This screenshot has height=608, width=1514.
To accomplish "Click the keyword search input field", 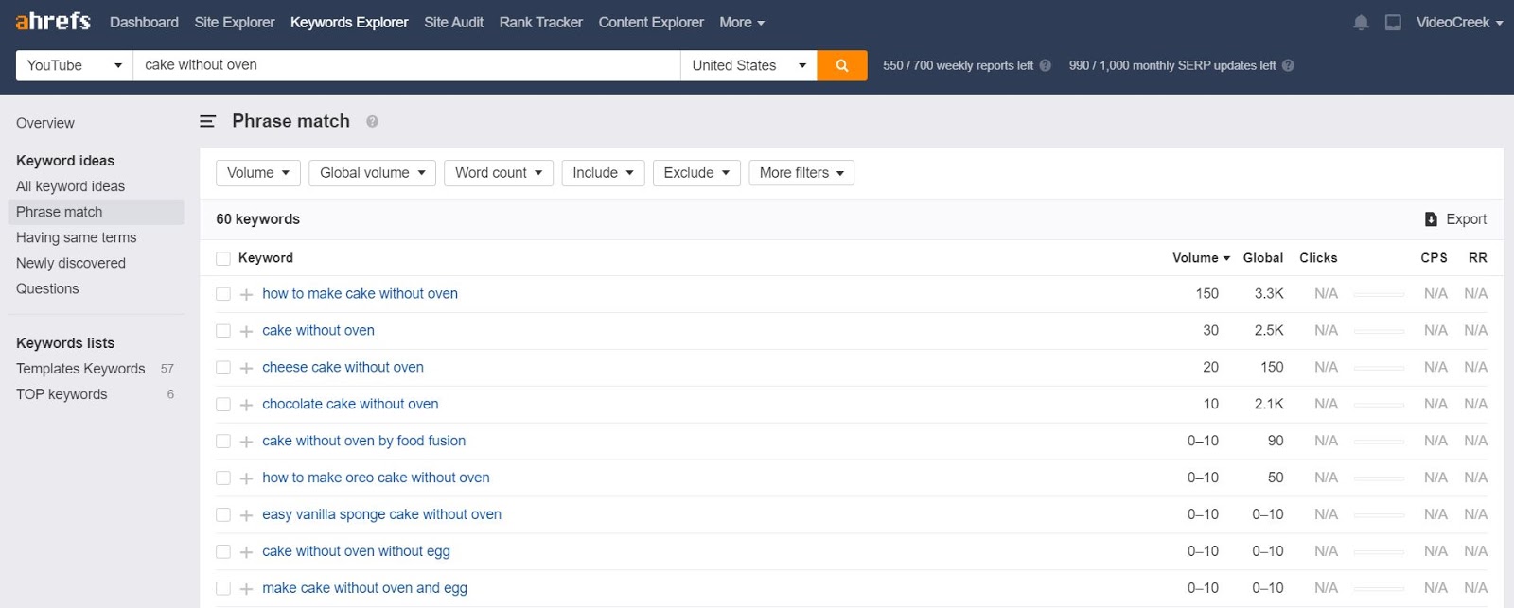I will pos(407,65).
